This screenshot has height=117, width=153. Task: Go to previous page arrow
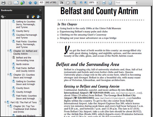(30, 3)
